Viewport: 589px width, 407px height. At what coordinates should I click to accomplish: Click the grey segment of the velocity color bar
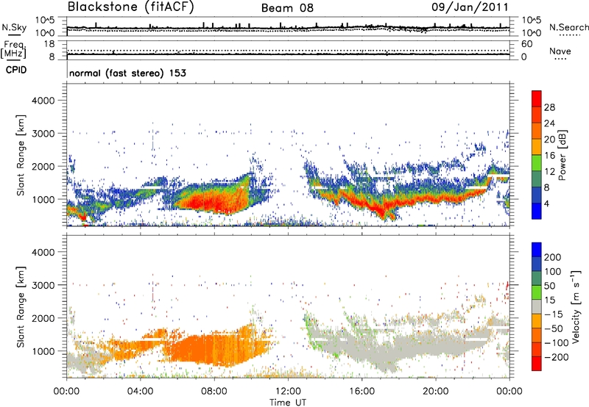point(537,306)
